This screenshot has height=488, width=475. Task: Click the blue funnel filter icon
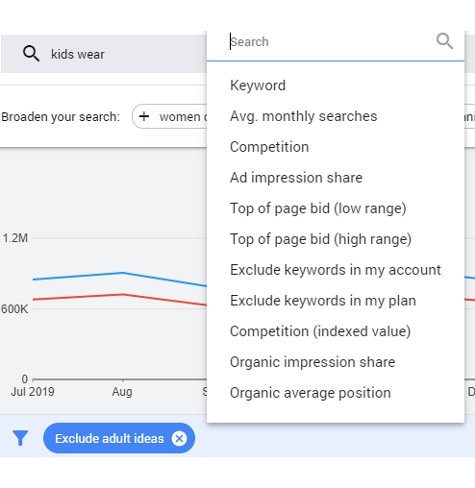pos(20,438)
